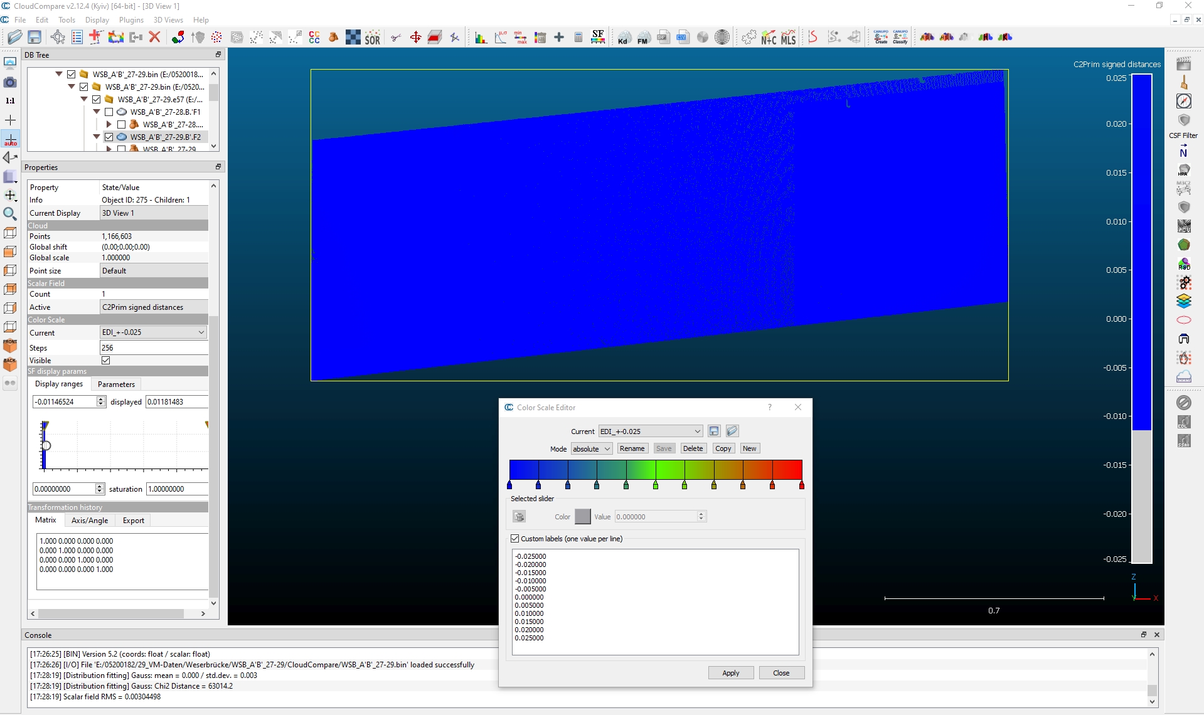
Task: Open the Mode absolute dropdown
Action: tap(591, 449)
